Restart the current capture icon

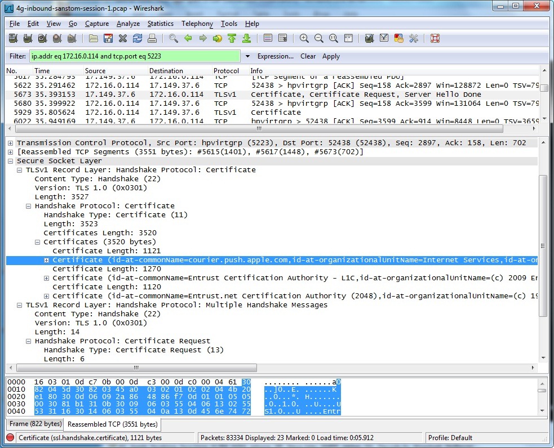click(x=72, y=38)
